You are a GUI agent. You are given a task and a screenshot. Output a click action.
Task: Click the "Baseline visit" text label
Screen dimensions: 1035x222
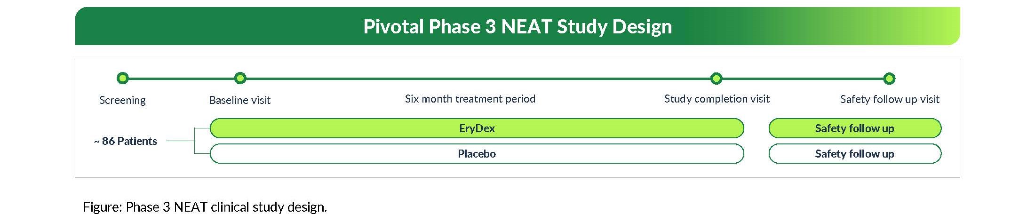(x=239, y=100)
